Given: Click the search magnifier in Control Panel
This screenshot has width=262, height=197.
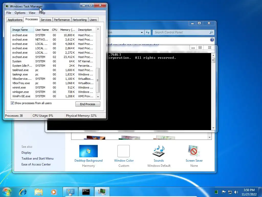Looking at the screenshot, I should coord(211,32).
